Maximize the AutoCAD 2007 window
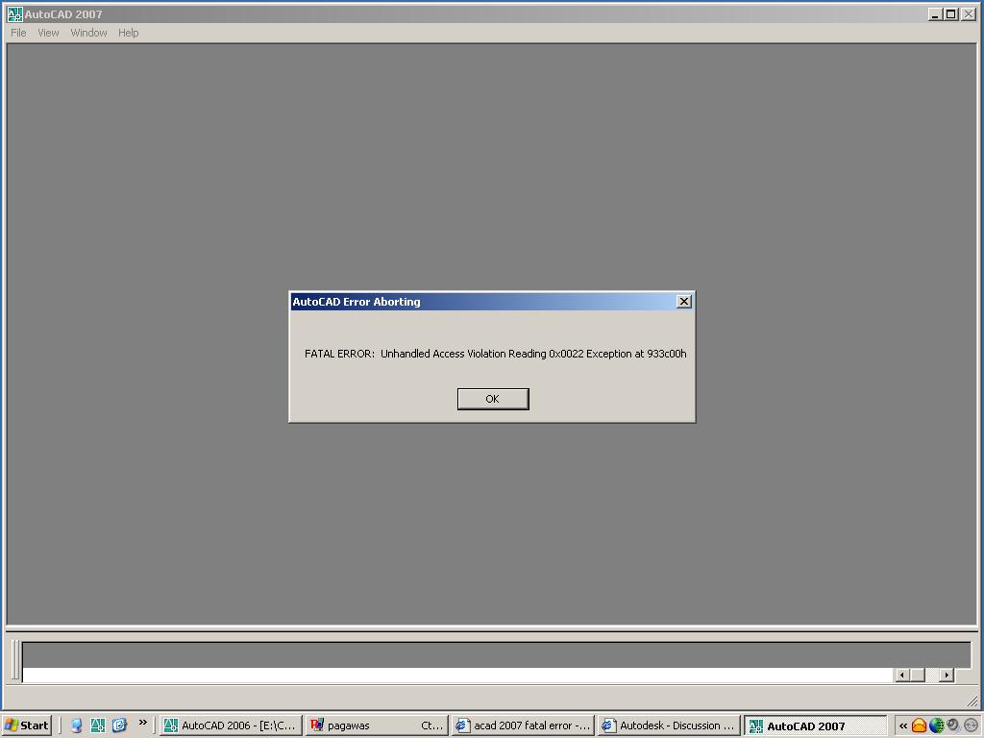The width and height of the screenshot is (984, 738). point(951,13)
